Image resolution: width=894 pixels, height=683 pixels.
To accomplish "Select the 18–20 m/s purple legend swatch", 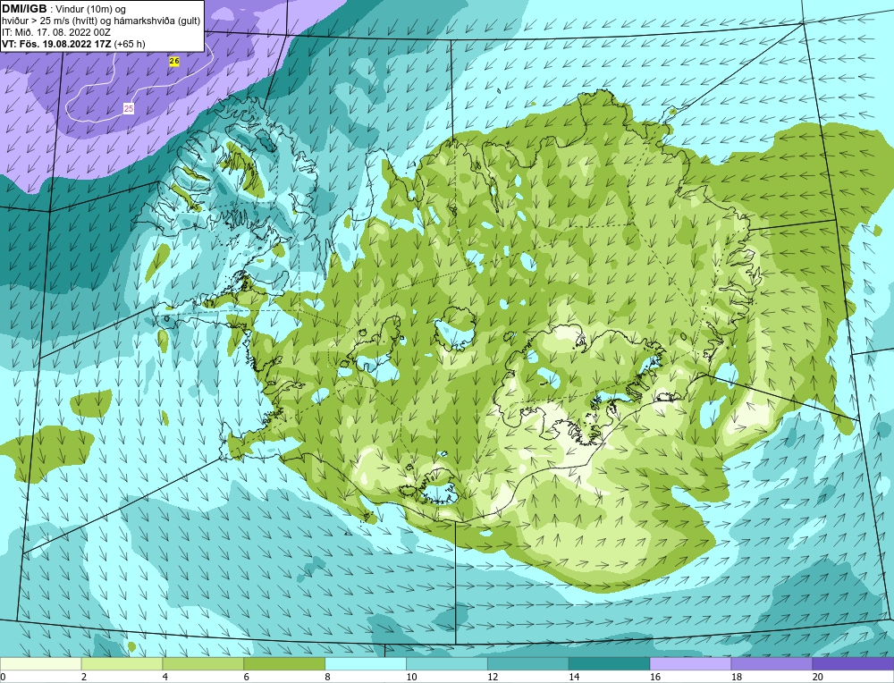I will [772, 664].
